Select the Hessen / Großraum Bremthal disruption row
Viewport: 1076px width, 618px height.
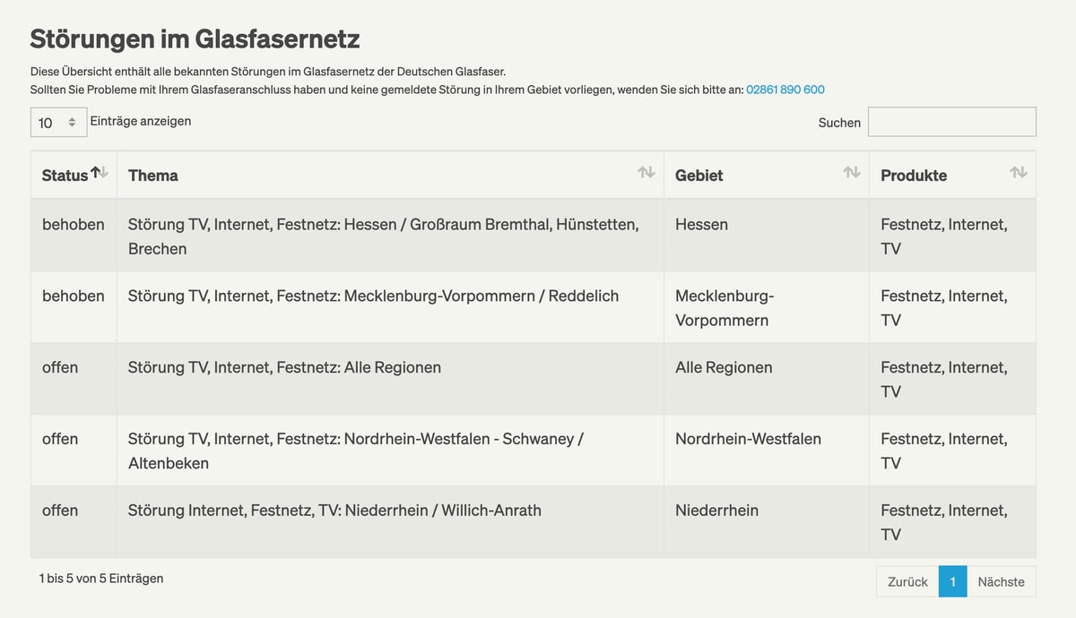click(533, 236)
